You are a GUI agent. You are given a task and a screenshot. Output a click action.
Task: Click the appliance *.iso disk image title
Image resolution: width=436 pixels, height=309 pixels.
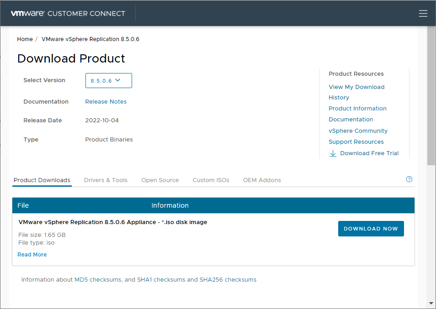click(x=112, y=222)
